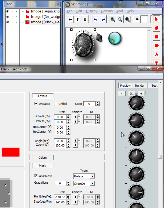The width and height of the screenshot is (164, 208).
Task: Select the red circle shape tool
Action: pyautogui.click(x=157, y=45)
